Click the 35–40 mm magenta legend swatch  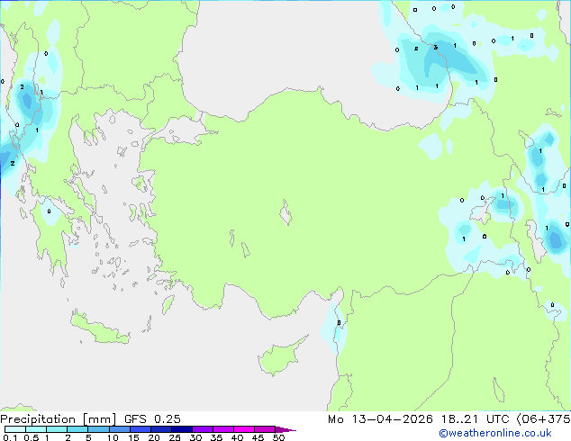[x=222, y=429]
